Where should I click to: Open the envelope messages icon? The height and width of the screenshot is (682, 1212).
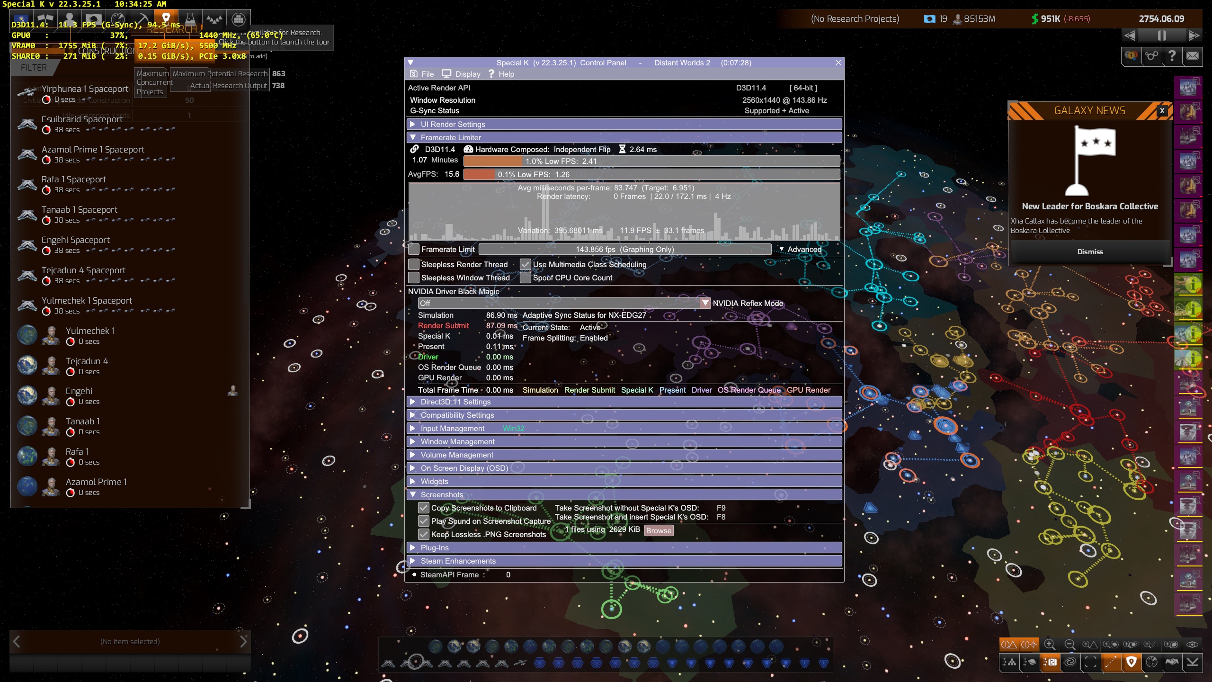[1192, 56]
